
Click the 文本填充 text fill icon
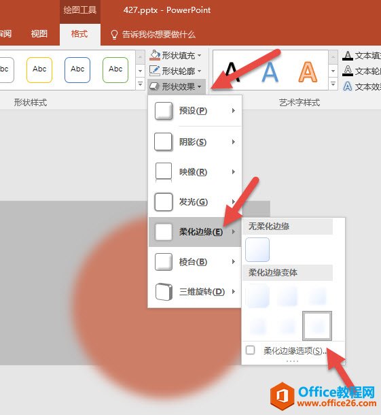tap(348, 56)
